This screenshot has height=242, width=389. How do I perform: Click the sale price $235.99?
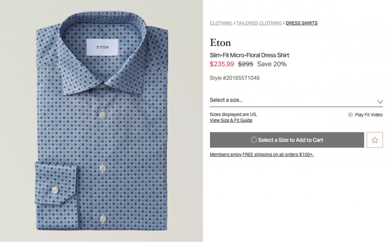click(x=222, y=64)
